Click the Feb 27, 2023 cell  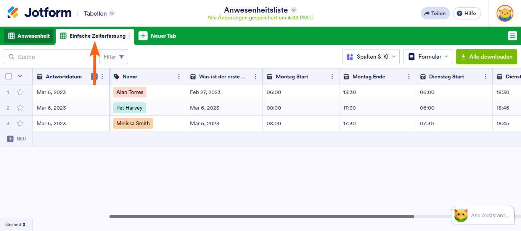(x=224, y=92)
